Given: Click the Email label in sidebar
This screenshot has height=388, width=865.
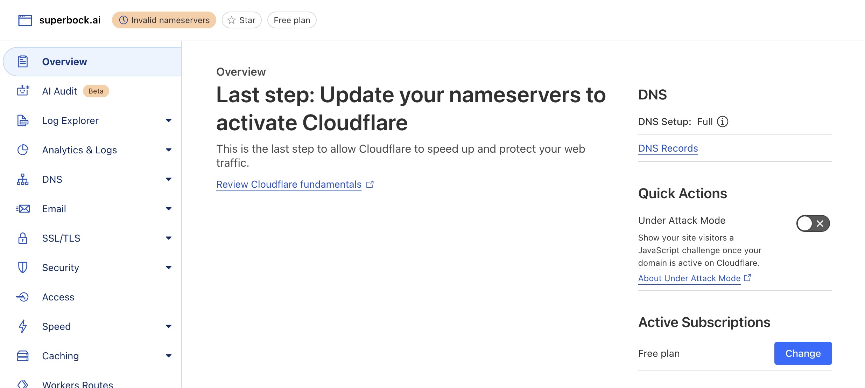Looking at the screenshot, I should [x=54, y=209].
